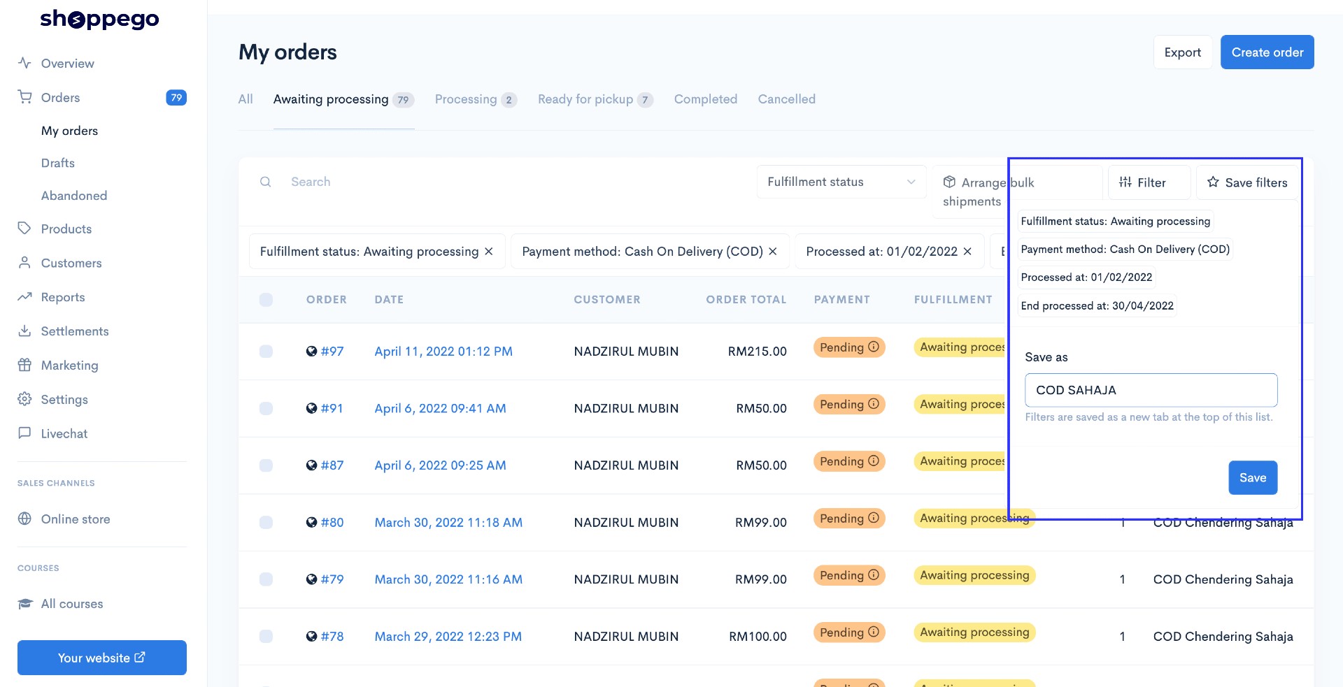Click the blue Save button
This screenshot has width=1343, height=687.
coord(1253,477)
